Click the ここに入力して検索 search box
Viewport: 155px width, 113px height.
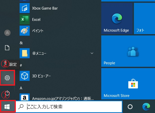69,107
